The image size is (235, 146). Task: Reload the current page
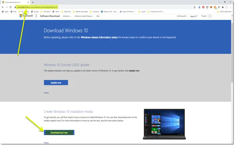pyautogui.click(x=10, y=7)
